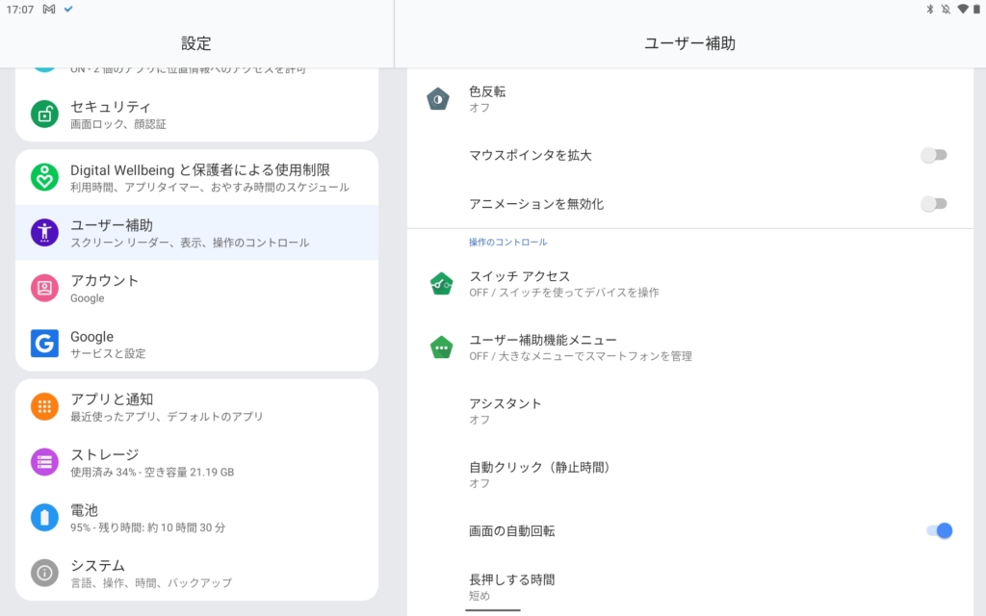Screen dimensions: 986x616
Task: Open Google settings via the G icon
Action: click(x=44, y=344)
